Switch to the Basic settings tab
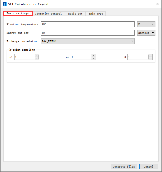 (x=18, y=13)
